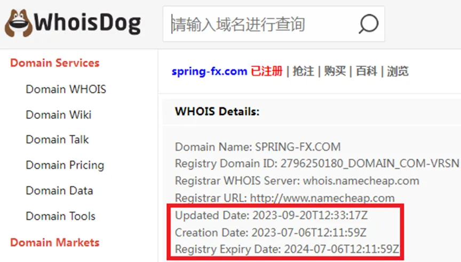Go to the Domain Talk section
This screenshot has height=262, width=461.
click(57, 140)
